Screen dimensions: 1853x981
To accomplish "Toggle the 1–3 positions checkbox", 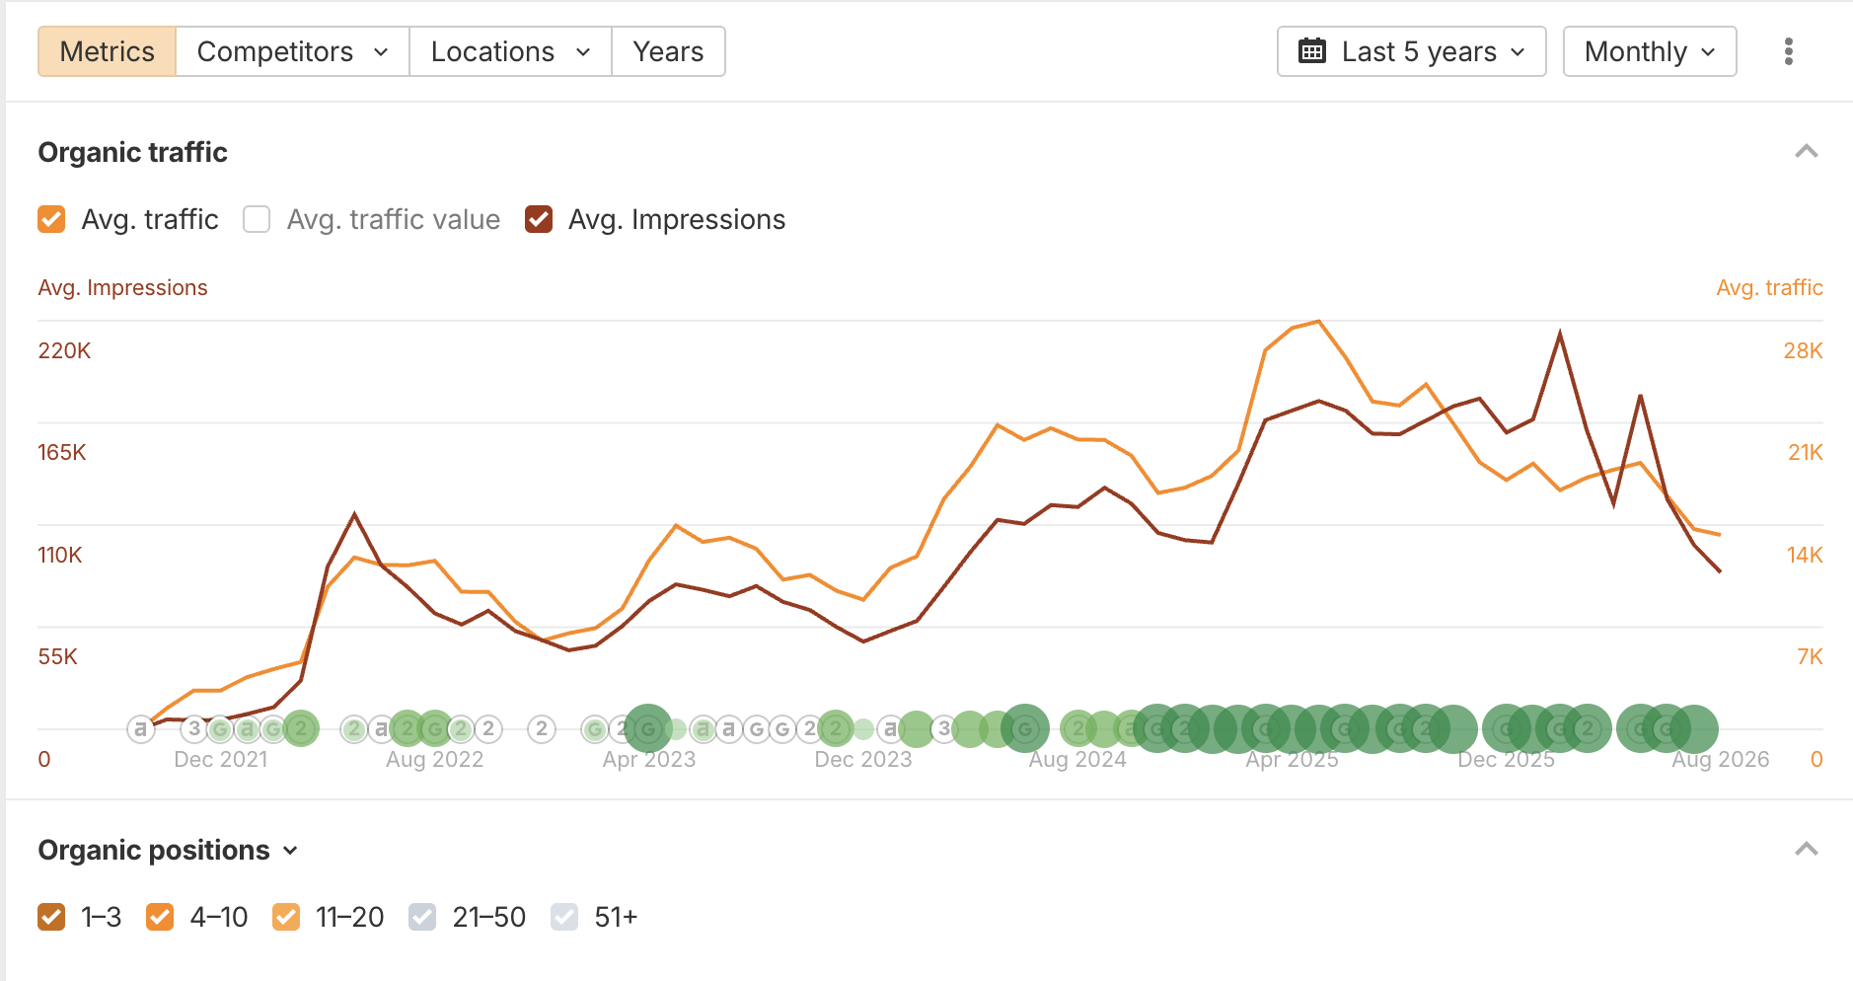I will 51,917.
